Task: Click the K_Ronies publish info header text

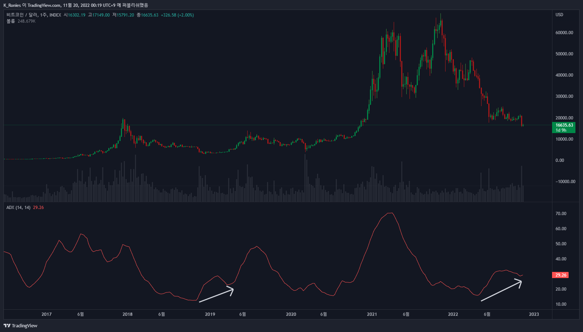Action: coord(76,5)
